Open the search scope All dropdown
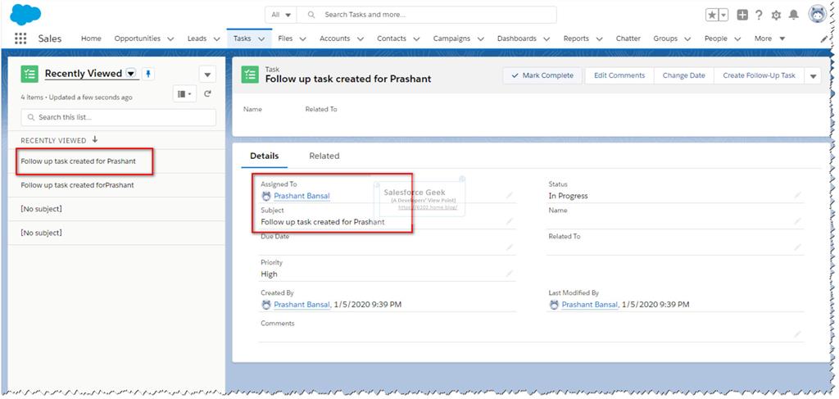Viewport: 839px width, 399px height. click(281, 15)
